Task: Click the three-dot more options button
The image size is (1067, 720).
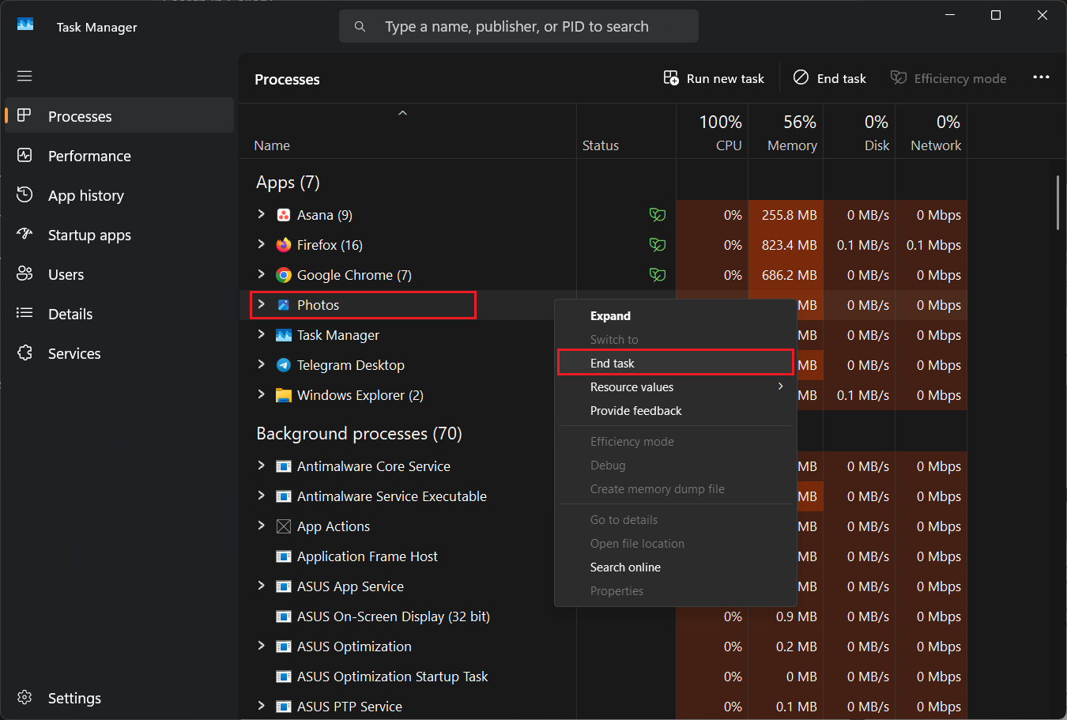Action: tap(1041, 77)
